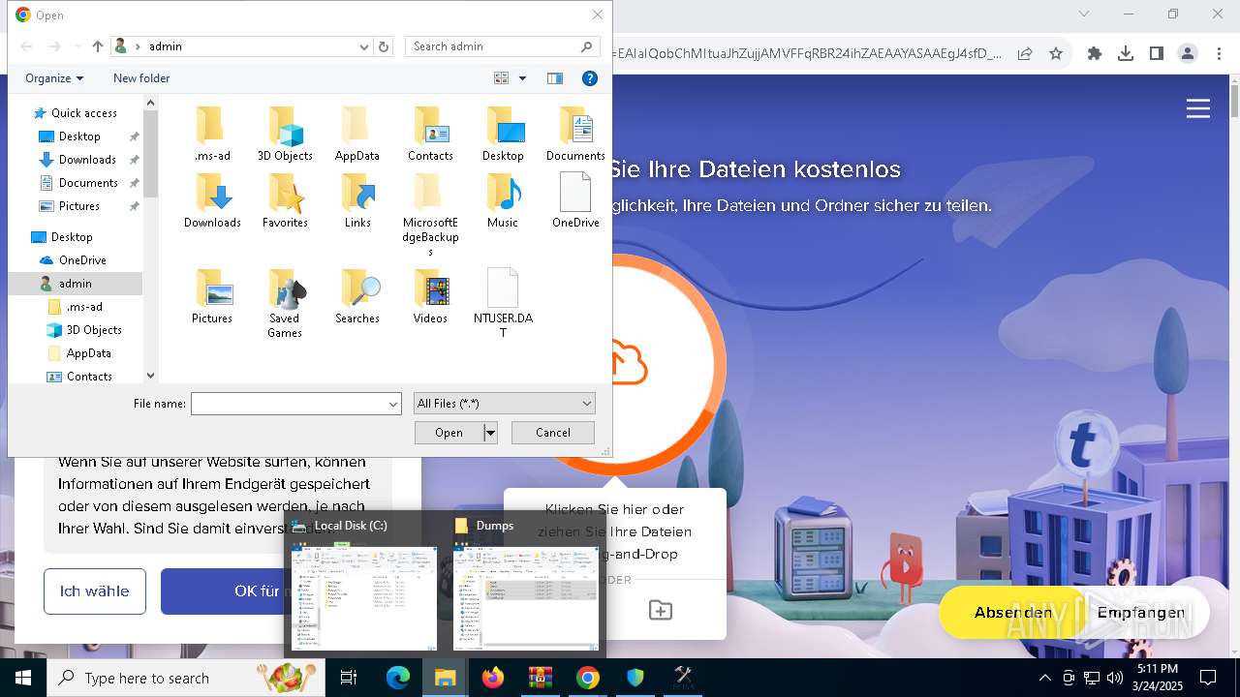
Task: Open the All Files type dropdown
Action: 504,404
